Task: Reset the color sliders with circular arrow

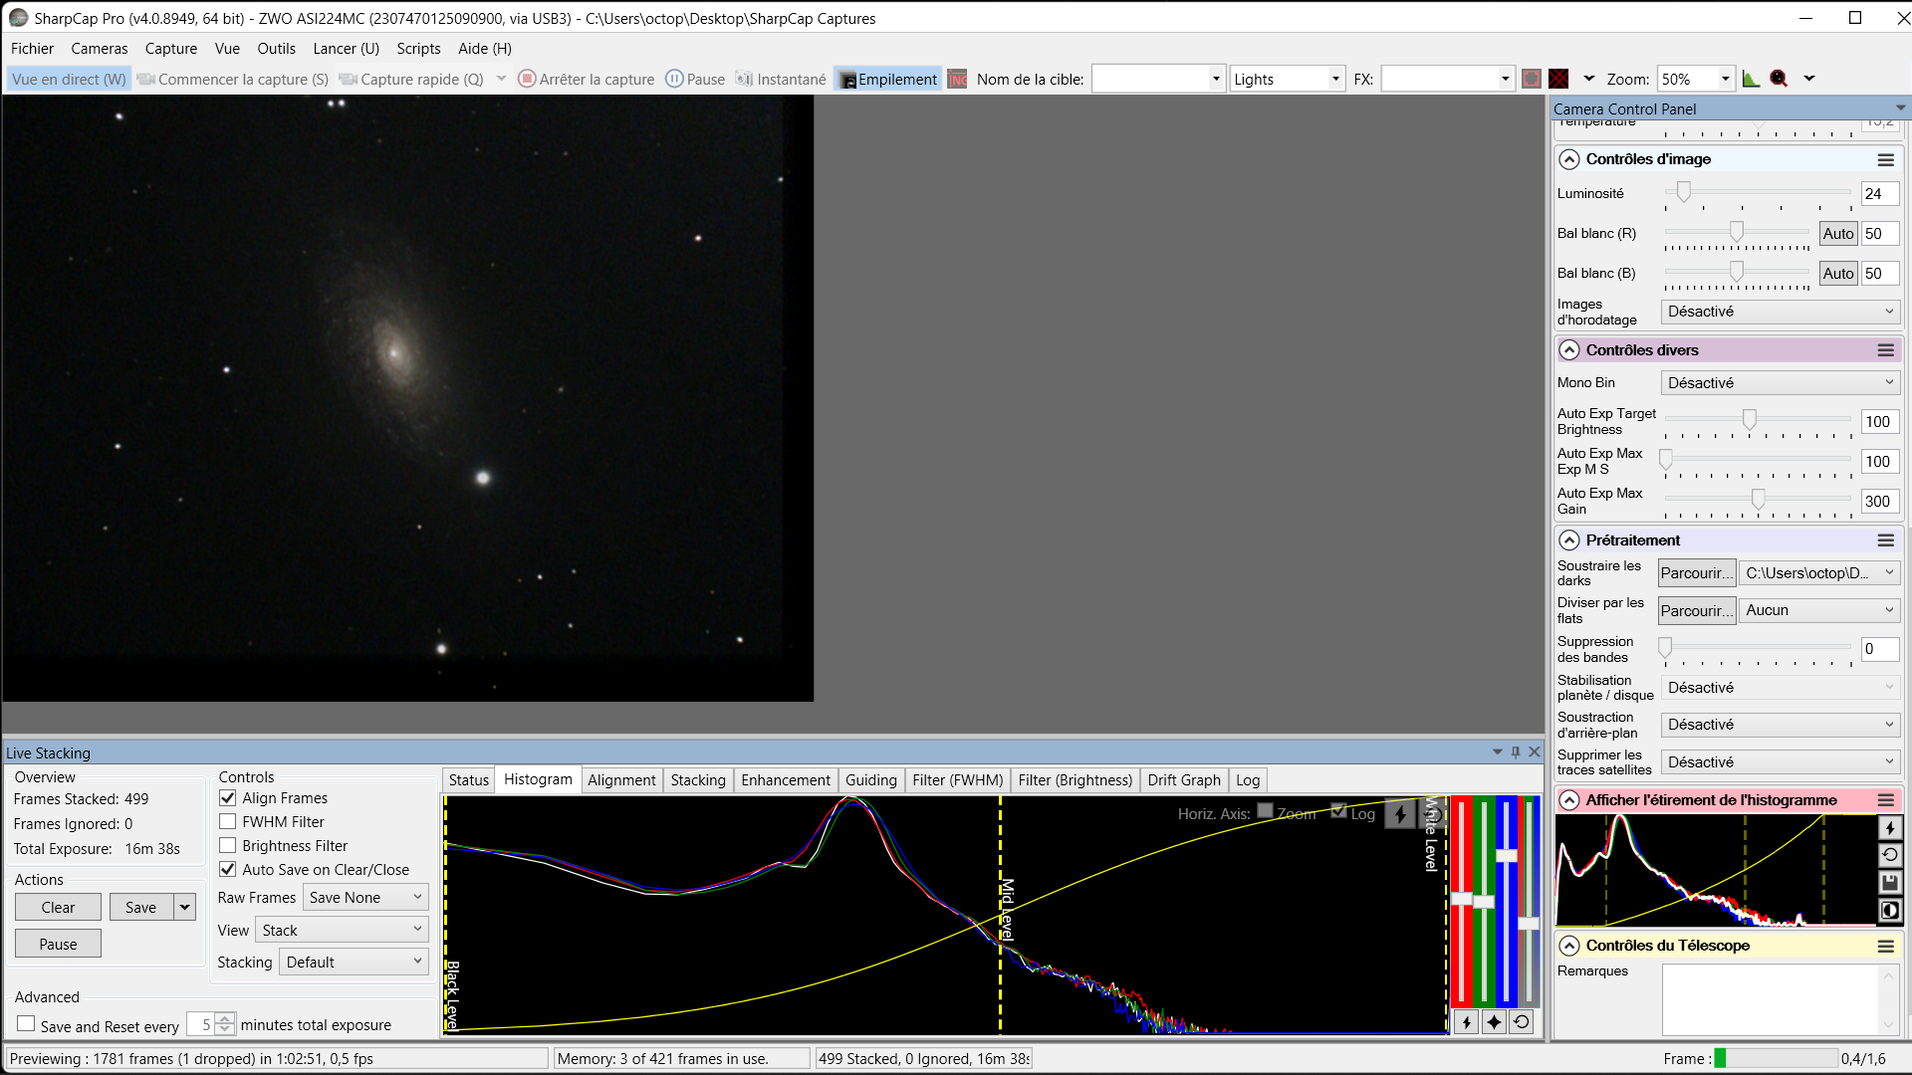Action: pyautogui.click(x=1521, y=1021)
